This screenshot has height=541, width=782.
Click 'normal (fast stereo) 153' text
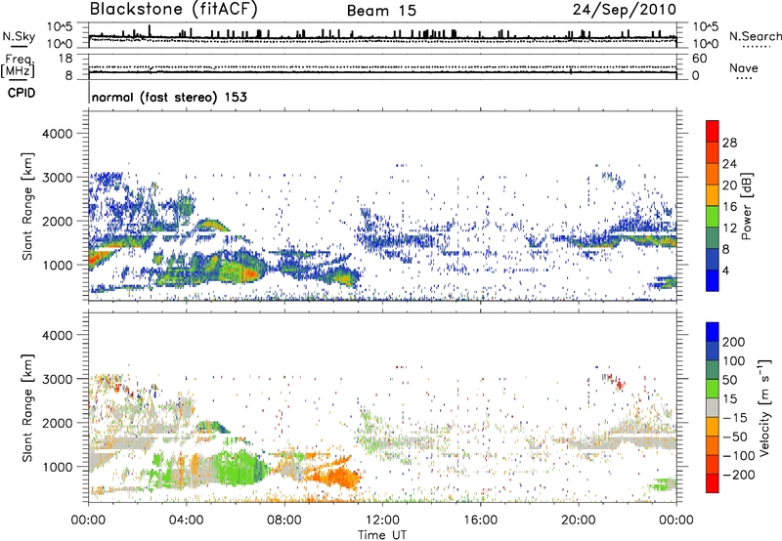click(169, 97)
